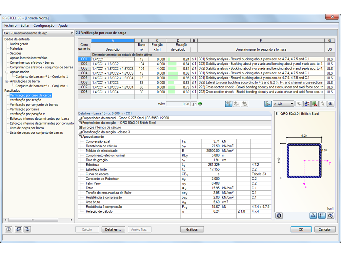Confirm with the OK button
The width and height of the screenshot is (341, 257).
tap(301, 229)
